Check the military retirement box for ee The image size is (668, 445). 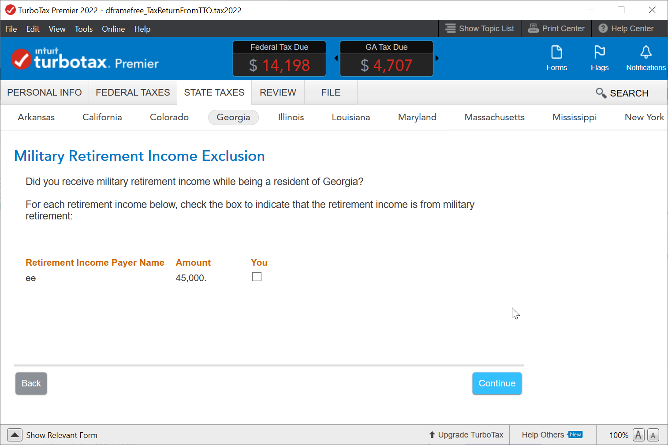click(x=257, y=277)
